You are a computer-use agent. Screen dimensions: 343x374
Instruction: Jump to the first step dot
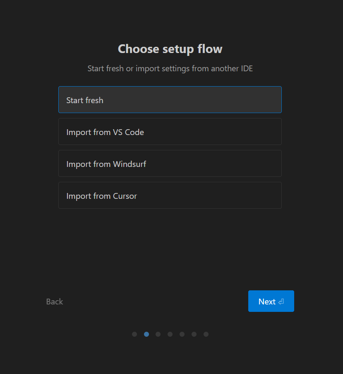tap(134, 334)
